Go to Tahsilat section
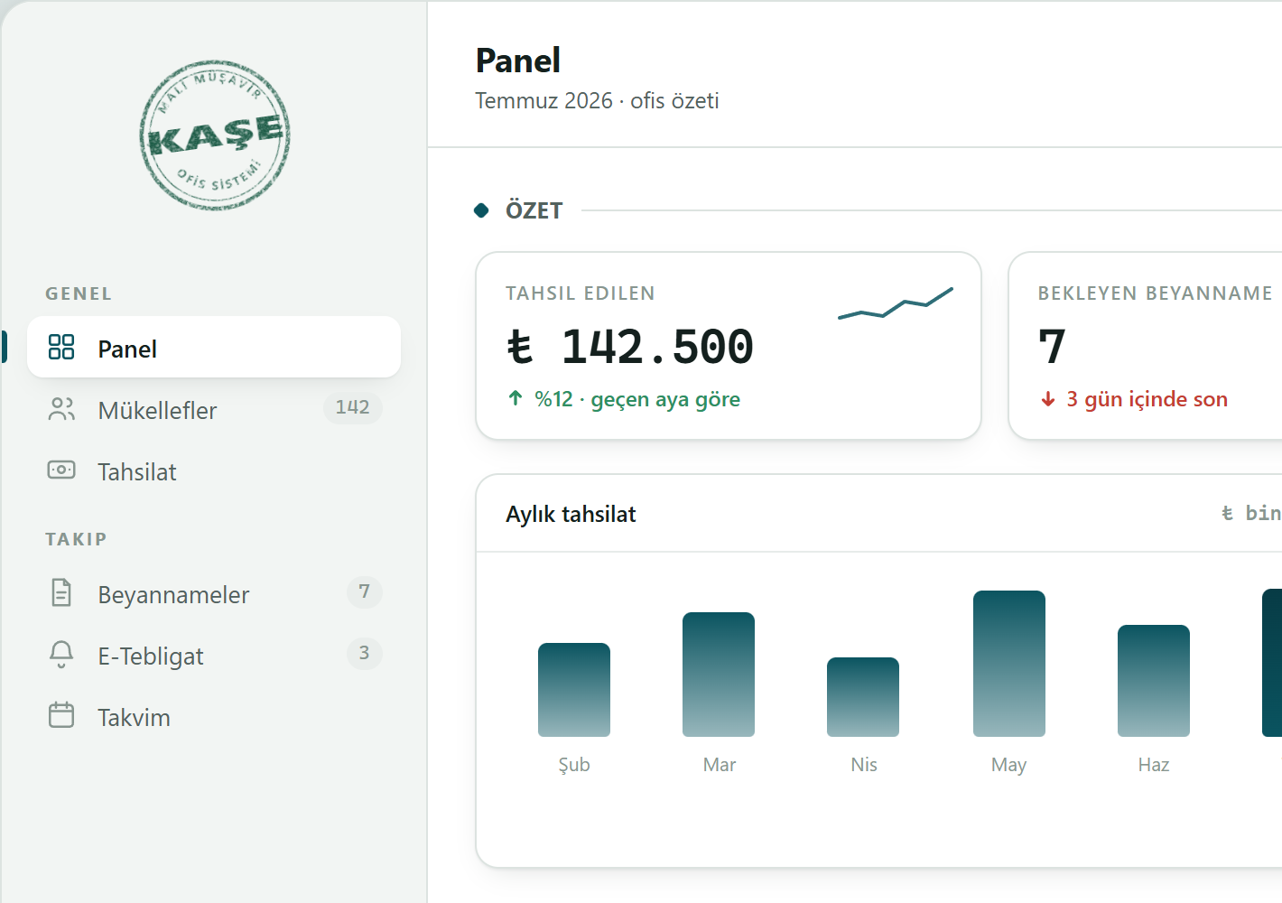The height and width of the screenshot is (903, 1282). coord(214,470)
